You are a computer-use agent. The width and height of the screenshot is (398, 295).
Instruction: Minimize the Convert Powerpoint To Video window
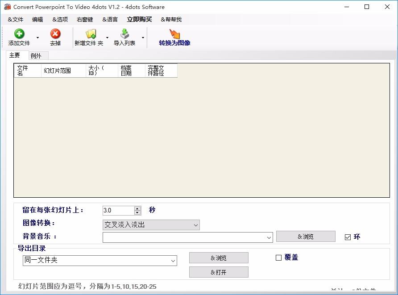(x=347, y=7)
